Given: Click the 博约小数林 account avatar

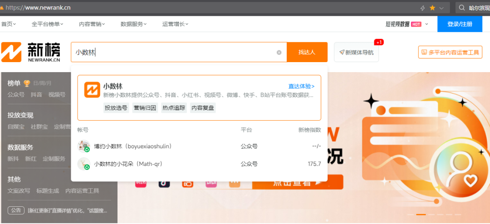Looking at the screenshot, I should pyautogui.click(x=84, y=146).
